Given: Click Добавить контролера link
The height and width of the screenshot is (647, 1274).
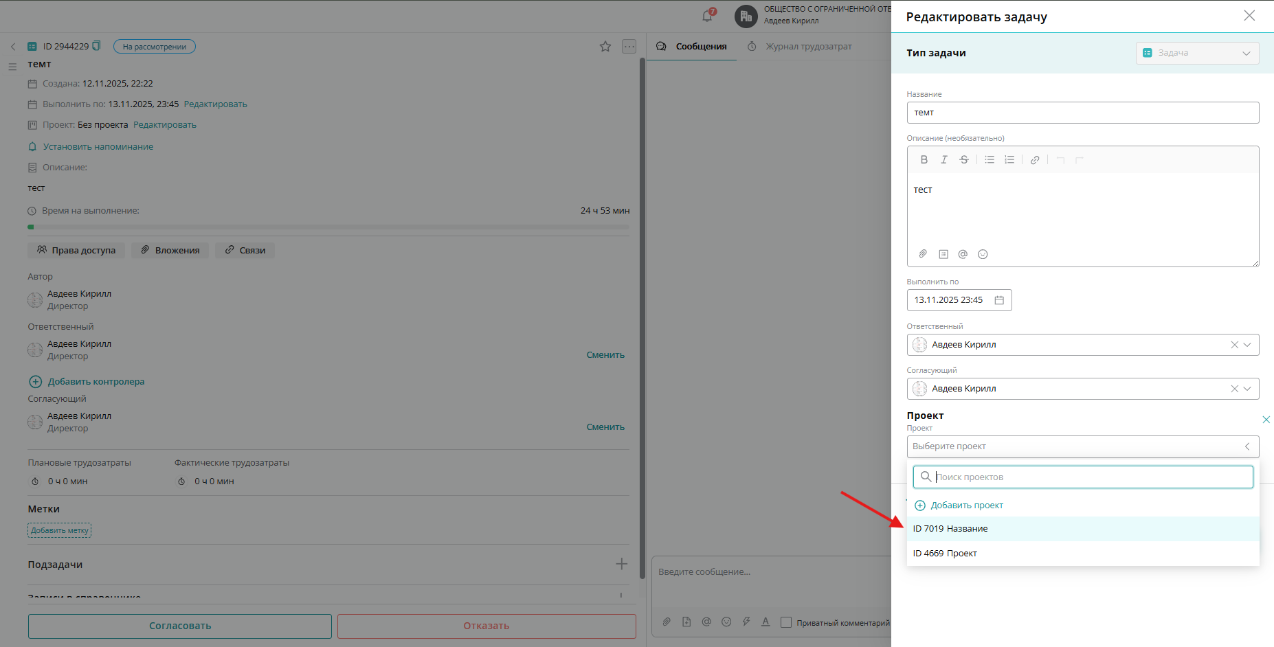Looking at the screenshot, I should (x=87, y=382).
